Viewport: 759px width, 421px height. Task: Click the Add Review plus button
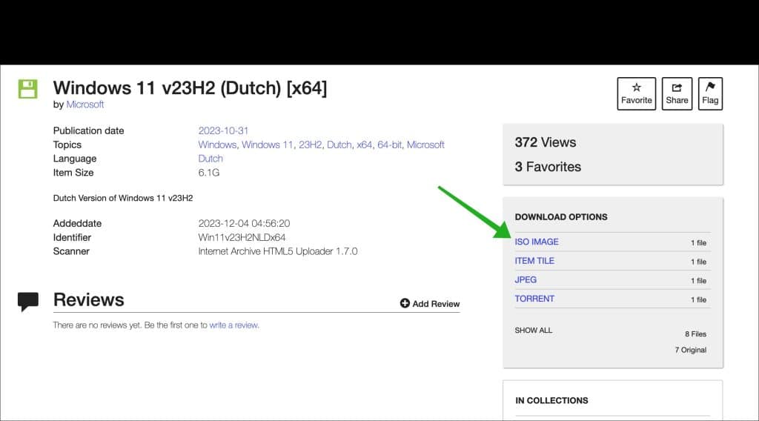coord(430,303)
